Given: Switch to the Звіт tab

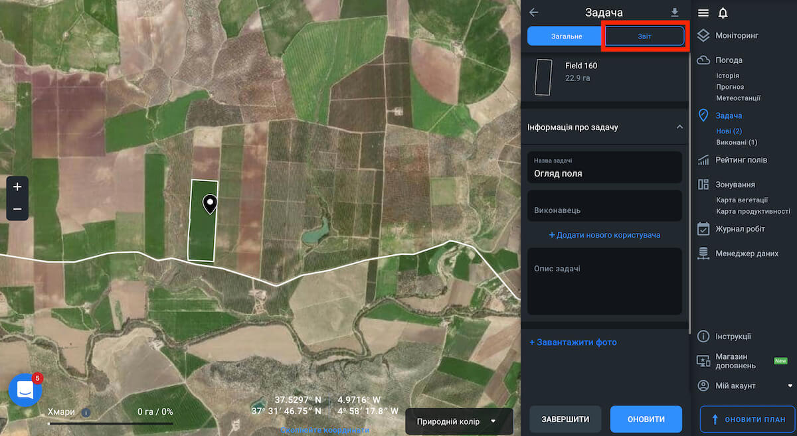Looking at the screenshot, I should click(x=644, y=36).
